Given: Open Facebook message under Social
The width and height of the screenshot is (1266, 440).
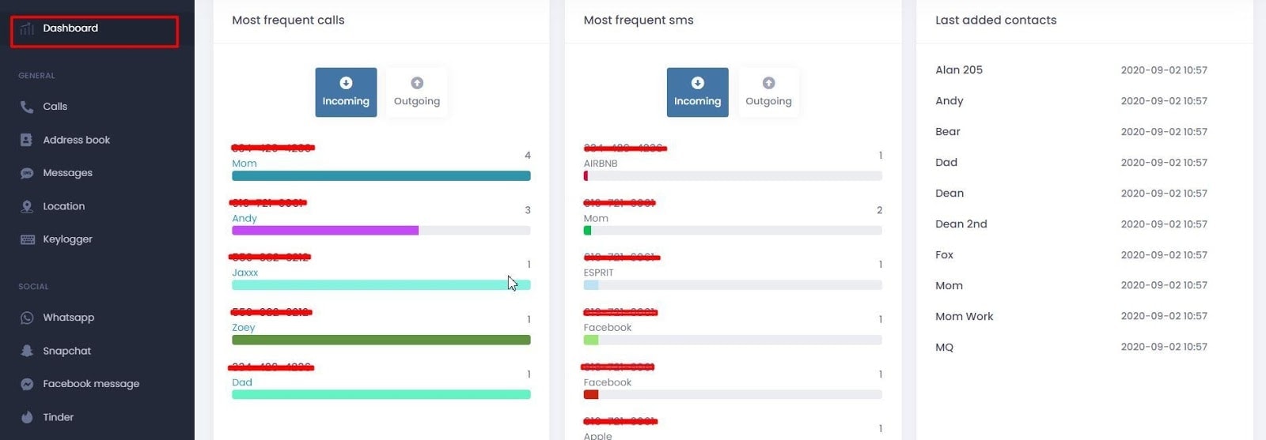Looking at the screenshot, I should point(91,384).
